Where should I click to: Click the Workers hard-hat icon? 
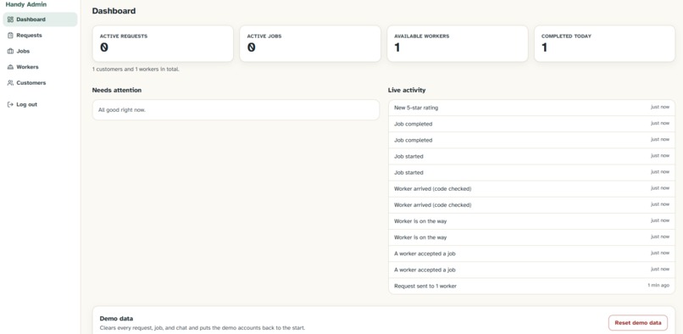10,67
